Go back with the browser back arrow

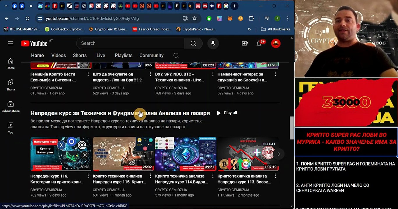pos(7,18)
